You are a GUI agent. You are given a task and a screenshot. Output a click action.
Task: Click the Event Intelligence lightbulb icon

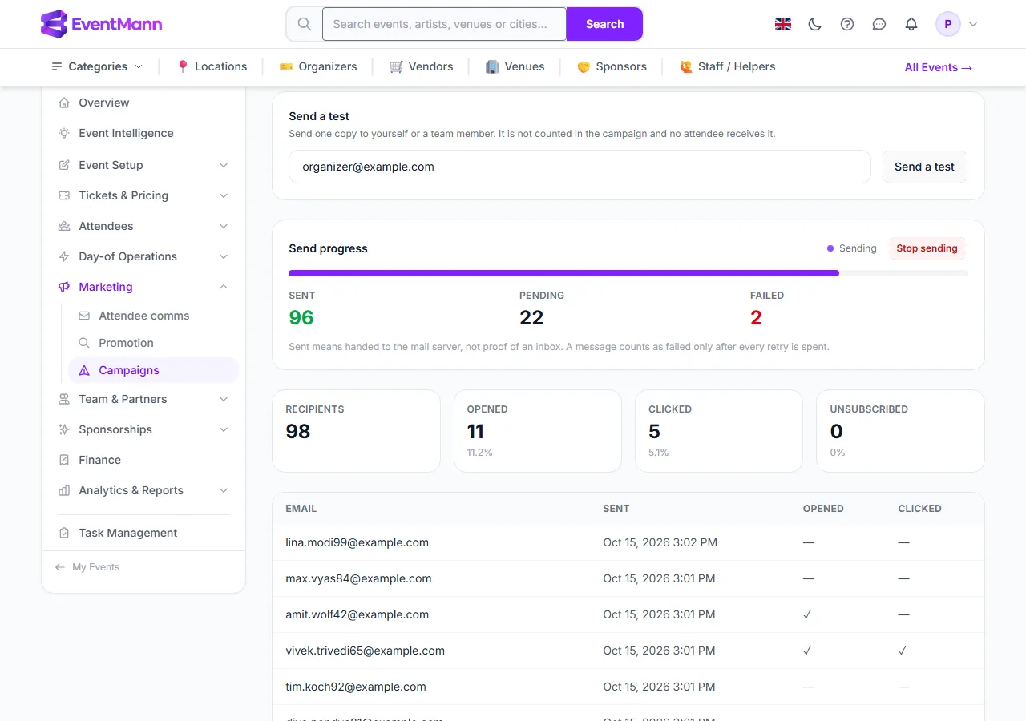pyautogui.click(x=64, y=133)
